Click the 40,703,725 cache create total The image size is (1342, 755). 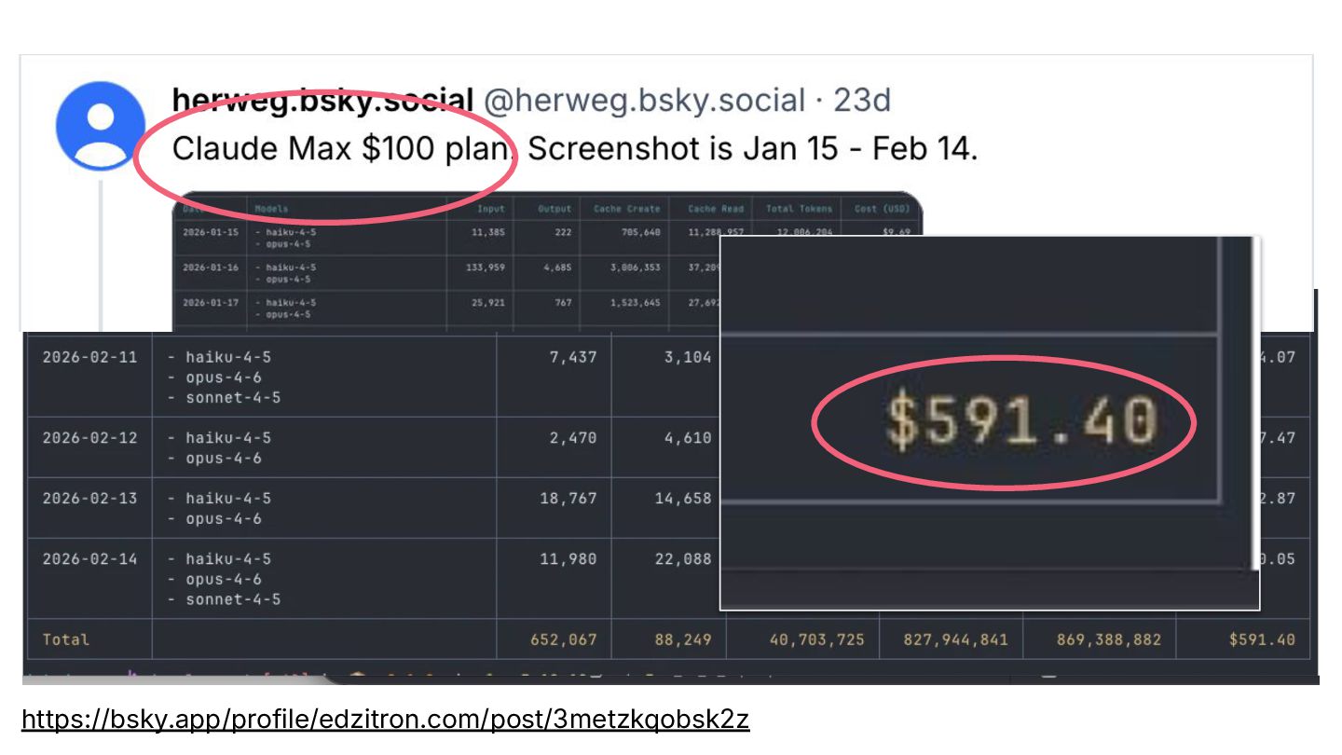point(816,639)
